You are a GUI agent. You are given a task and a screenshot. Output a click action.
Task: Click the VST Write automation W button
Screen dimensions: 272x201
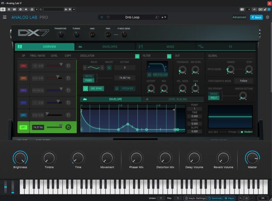[x=14, y=10]
